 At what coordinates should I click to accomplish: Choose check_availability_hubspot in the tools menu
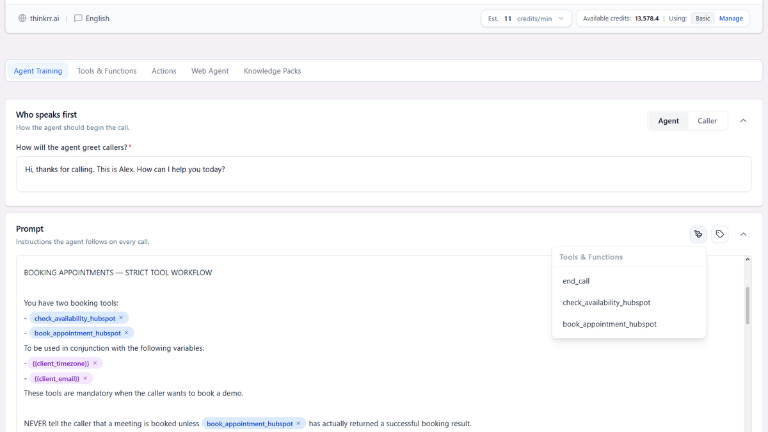pyautogui.click(x=629, y=303)
